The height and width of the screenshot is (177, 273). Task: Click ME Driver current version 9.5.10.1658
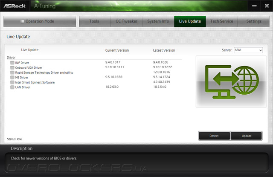pyautogui.click(x=114, y=77)
